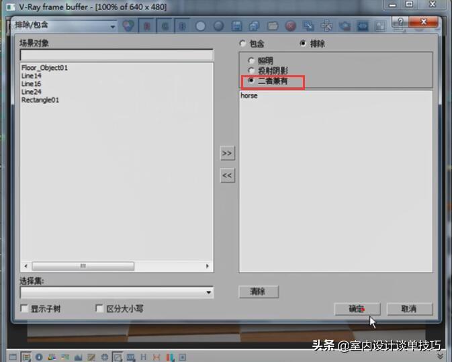Screen dimensions: 452x362
Task: Close the 排除/包含 dialog with red X
Action: click(x=423, y=22)
